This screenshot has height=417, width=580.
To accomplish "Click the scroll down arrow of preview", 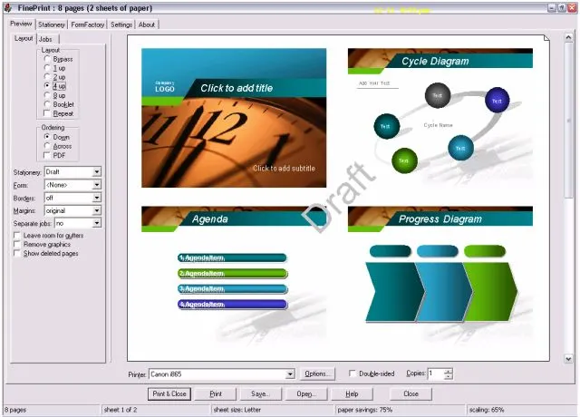I will tap(568, 359).
